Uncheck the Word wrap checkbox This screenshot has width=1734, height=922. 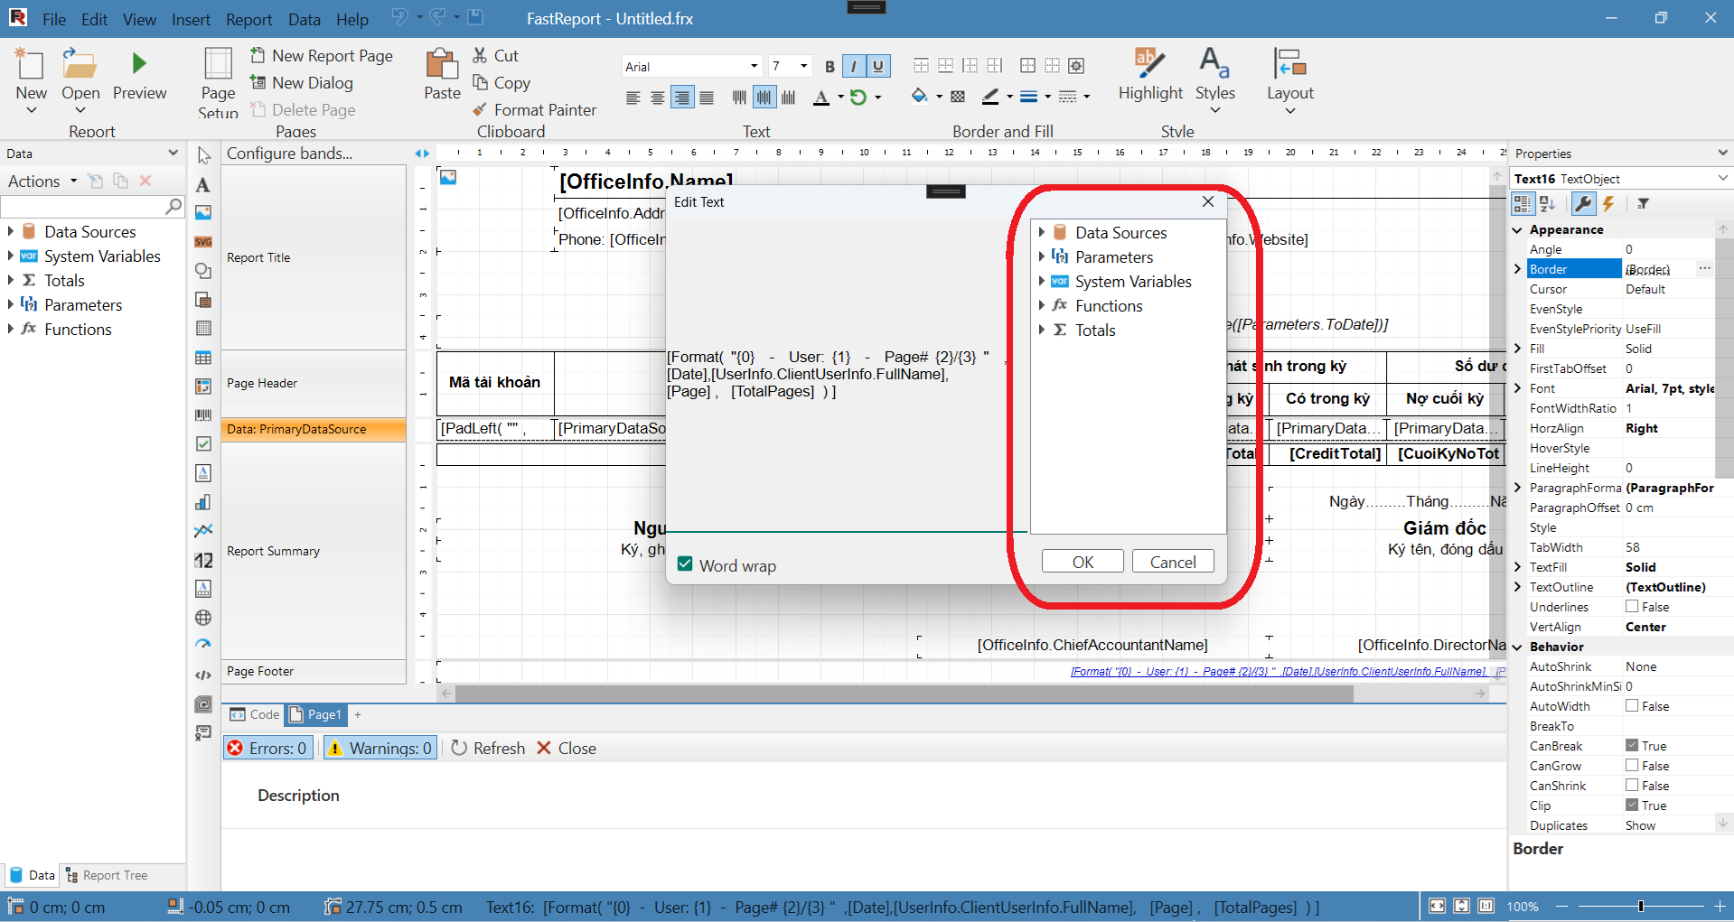click(x=686, y=565)
